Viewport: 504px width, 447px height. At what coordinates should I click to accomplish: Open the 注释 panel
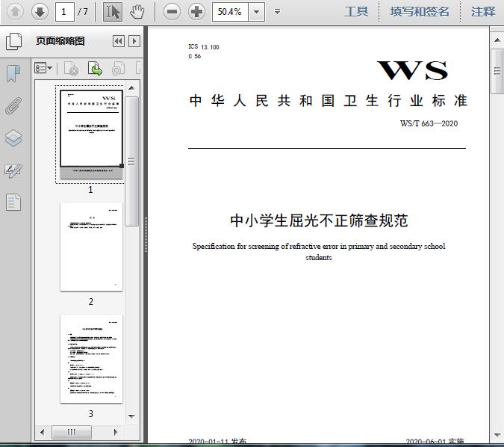[x=483, y=12]
